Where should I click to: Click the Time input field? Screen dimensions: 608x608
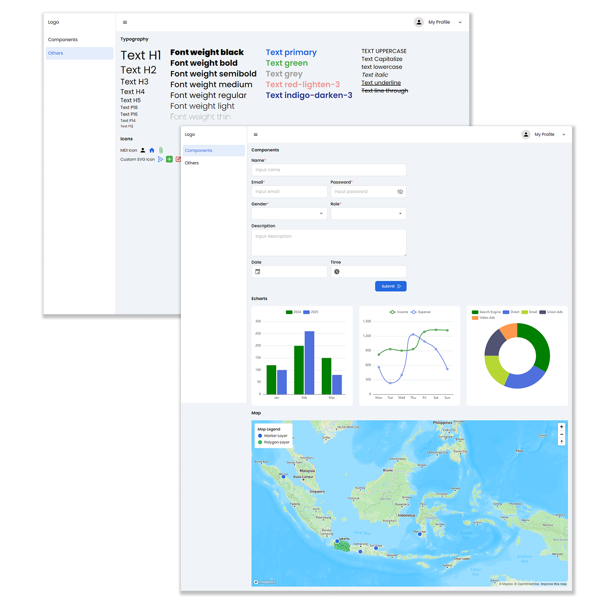[x=368, y=272]
